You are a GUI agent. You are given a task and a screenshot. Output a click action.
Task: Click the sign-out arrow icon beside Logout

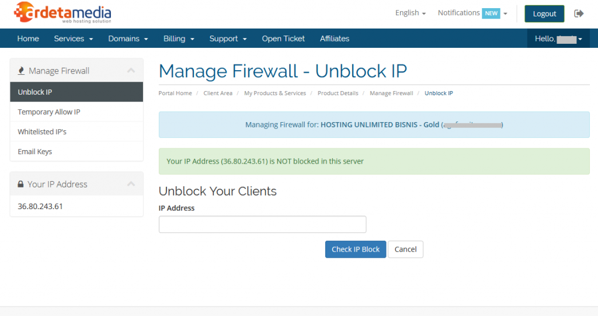tap(579, 13)
